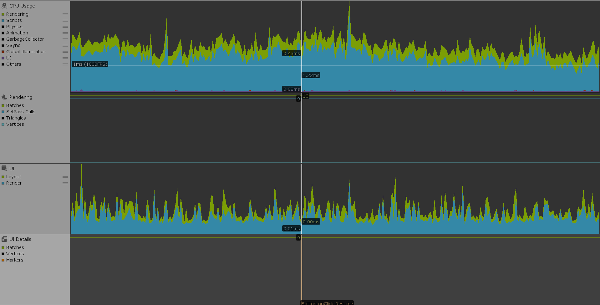600x305 pixels.
Task: Click the reorder handle beside Others
Action: pyautogui.click(x=65, y=64)
